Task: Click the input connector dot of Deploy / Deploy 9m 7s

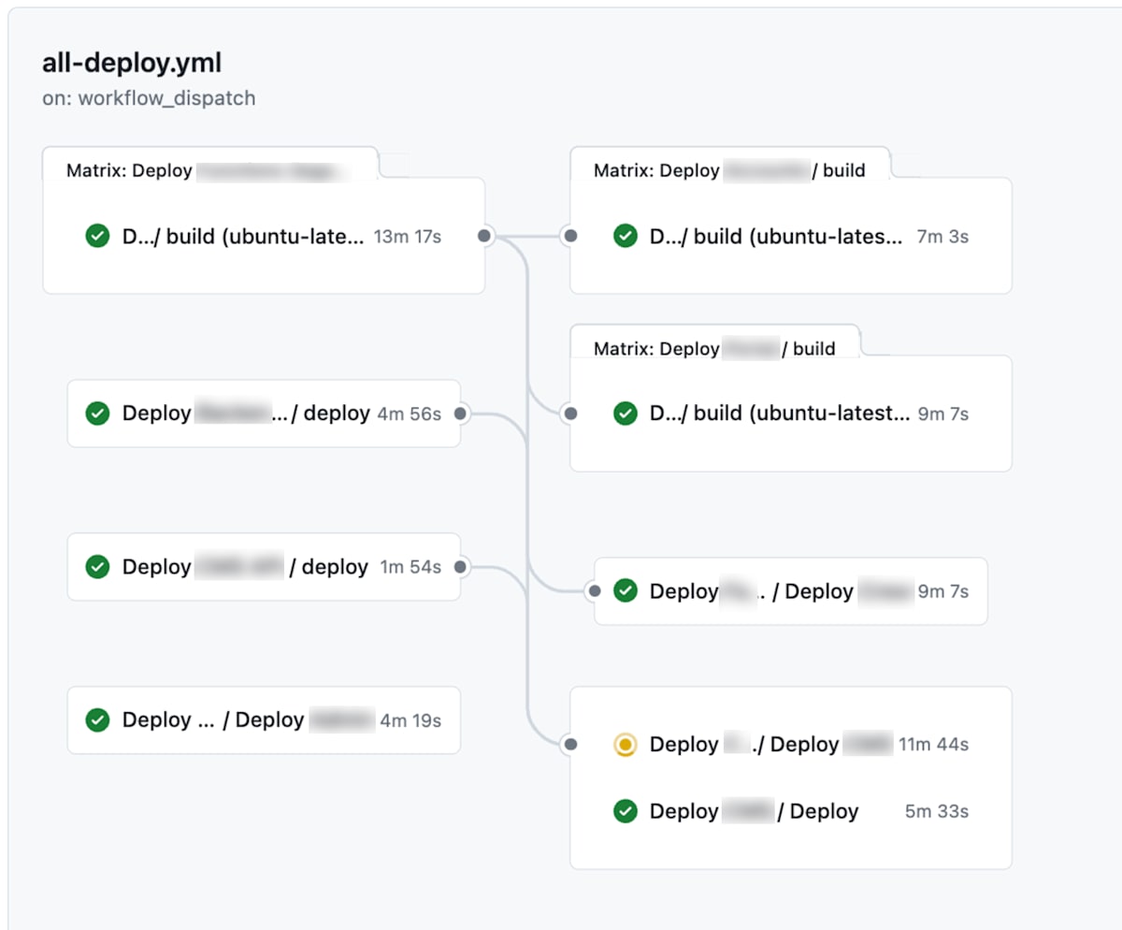Action: click(x=595, y=591)
